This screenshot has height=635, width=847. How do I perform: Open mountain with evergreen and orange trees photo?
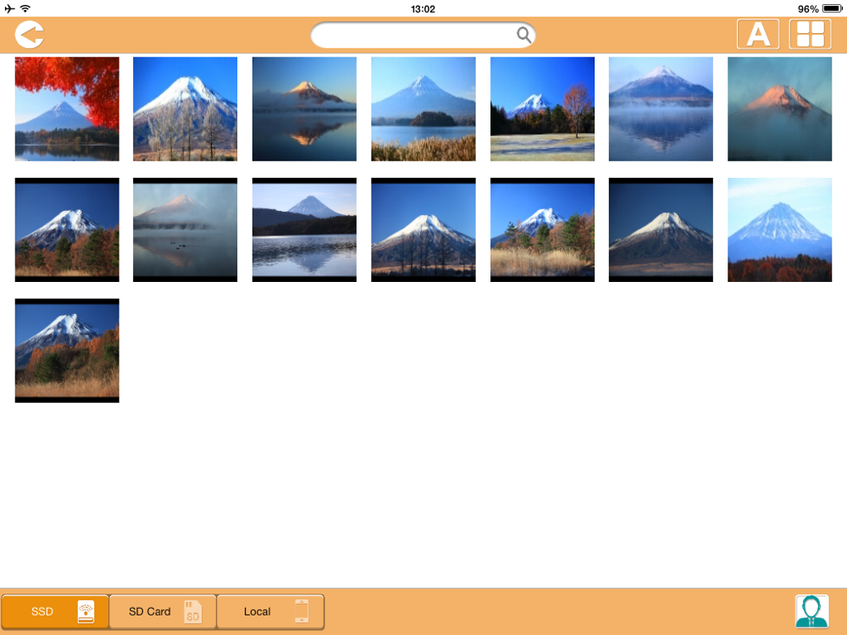tap(67, 230)
